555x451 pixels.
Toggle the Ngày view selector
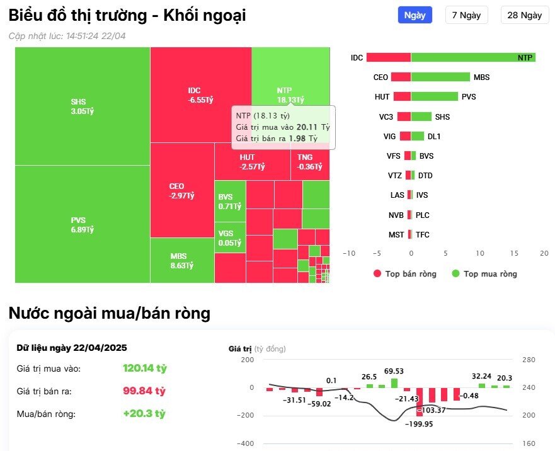(415, 14)
